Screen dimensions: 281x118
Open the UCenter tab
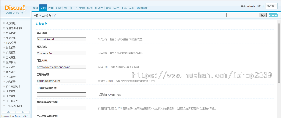coord(142,8)
